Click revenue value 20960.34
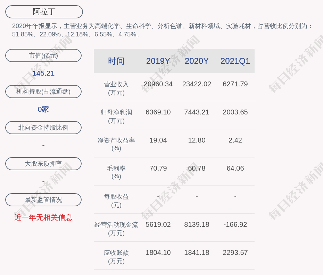This screenshot has width=323, height=275. pos(158,84)
